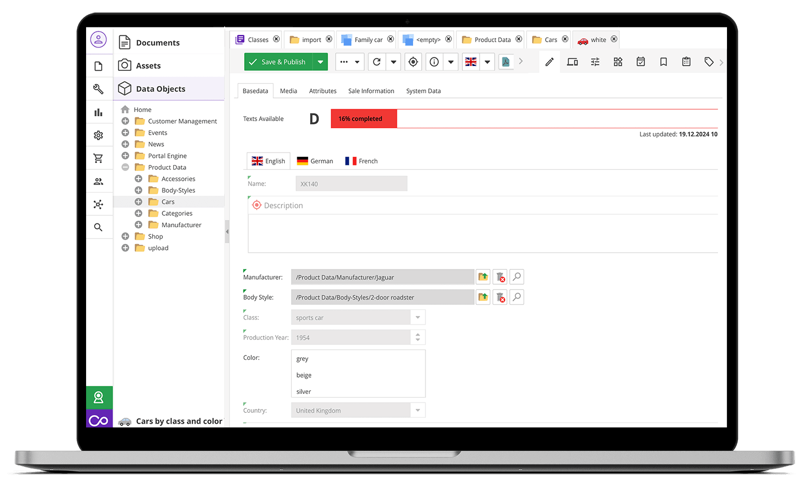The width and height of the screenshot is (812, 494).
Task: Click the reload icon in the toolbar
Action: 377,62
